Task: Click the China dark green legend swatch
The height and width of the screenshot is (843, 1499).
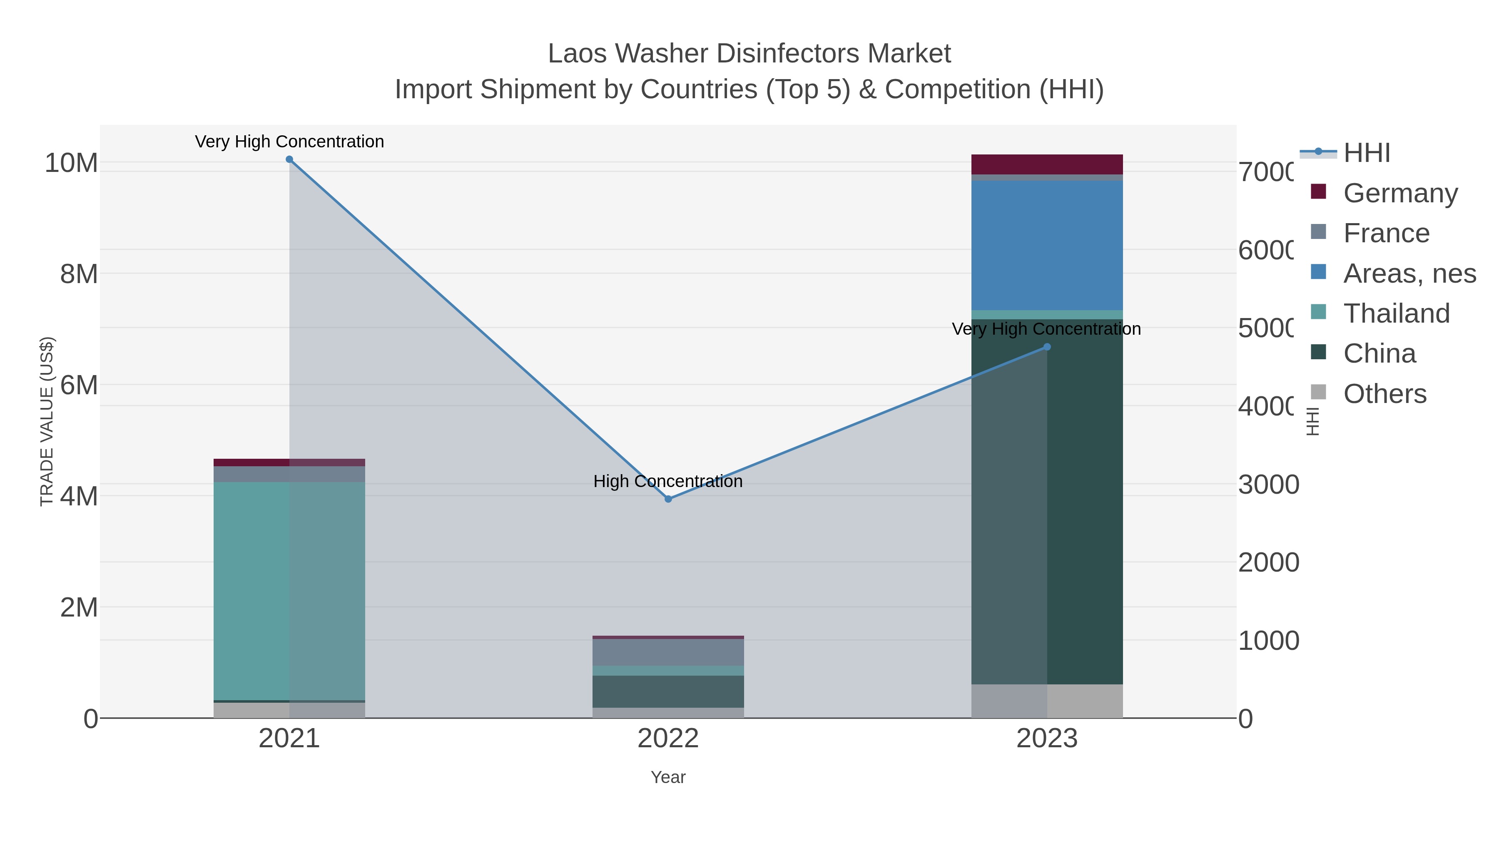Action: 1319,352
